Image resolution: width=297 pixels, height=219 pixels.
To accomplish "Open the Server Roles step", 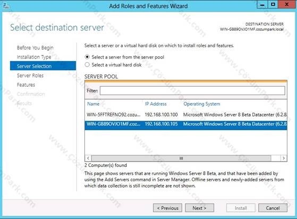I will [x=30, y=75].
